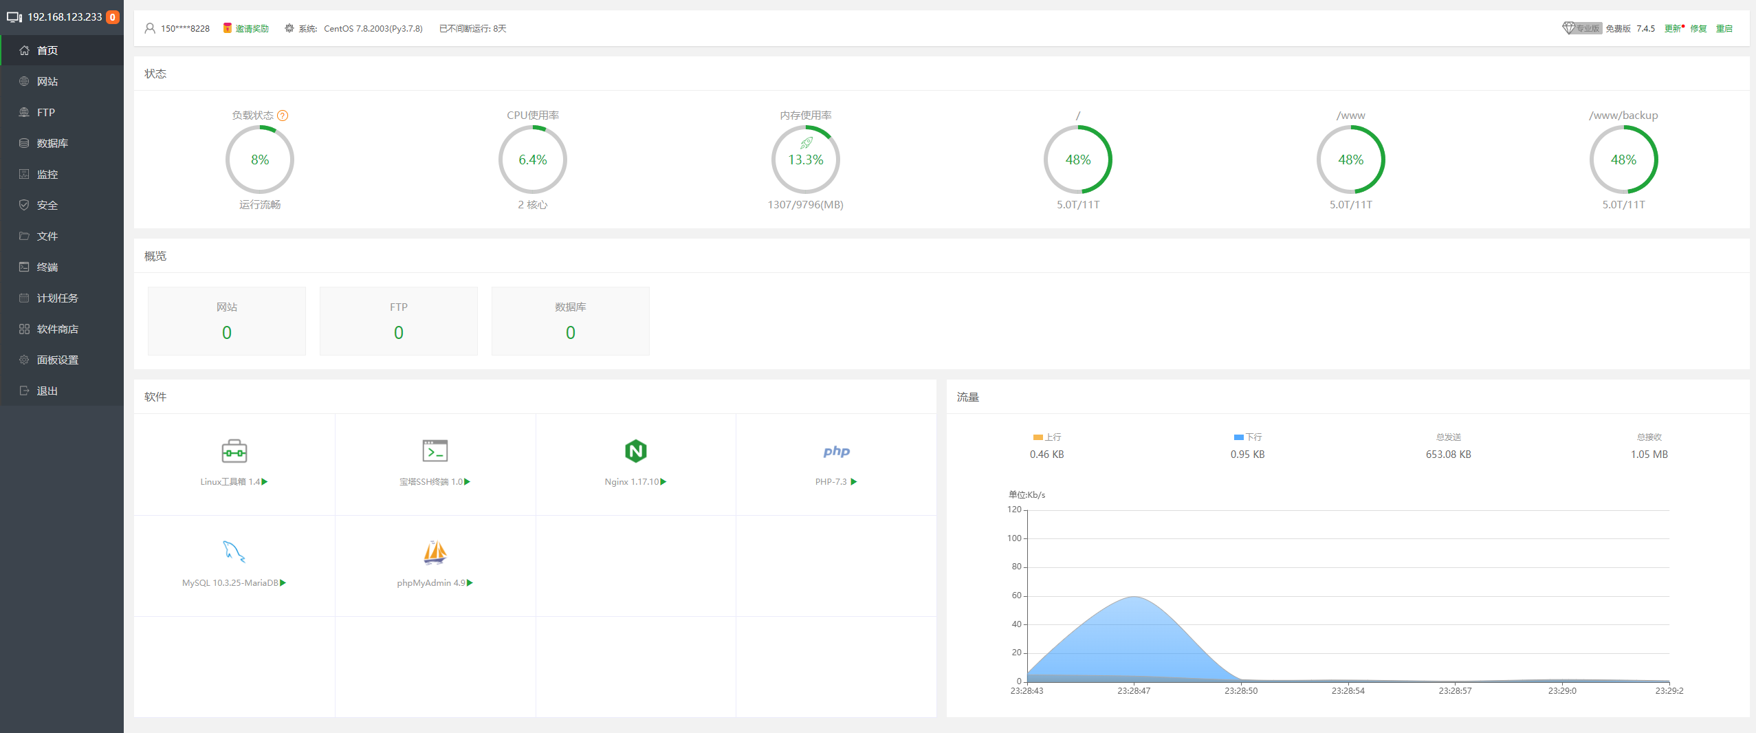This screenshot has width=1756, height=733.
Task: Click the CPU使用率 circular gauge
Action: [x=532, y=160]
